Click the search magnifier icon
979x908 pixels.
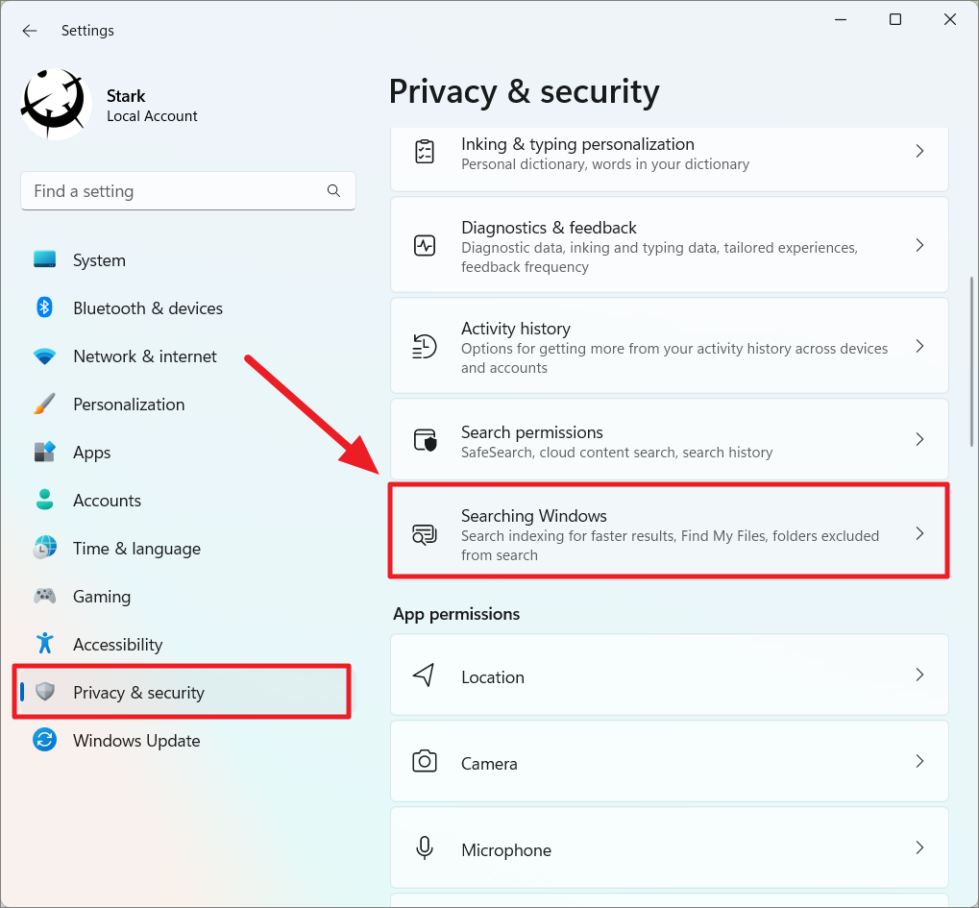tap(333, 191)
